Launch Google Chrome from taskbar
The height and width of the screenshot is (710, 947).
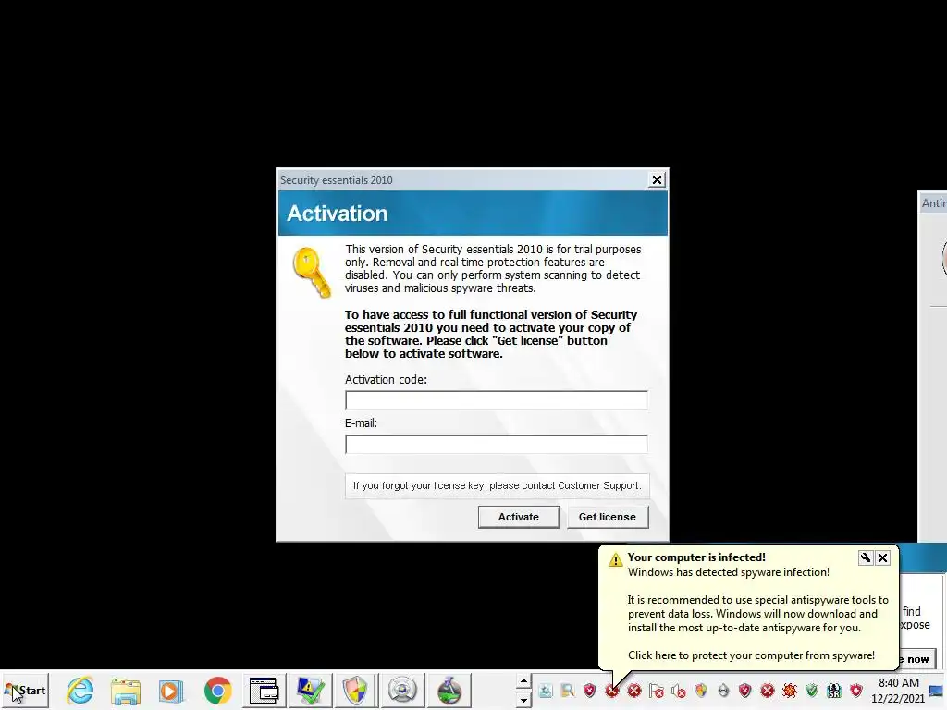click(217, 690)
